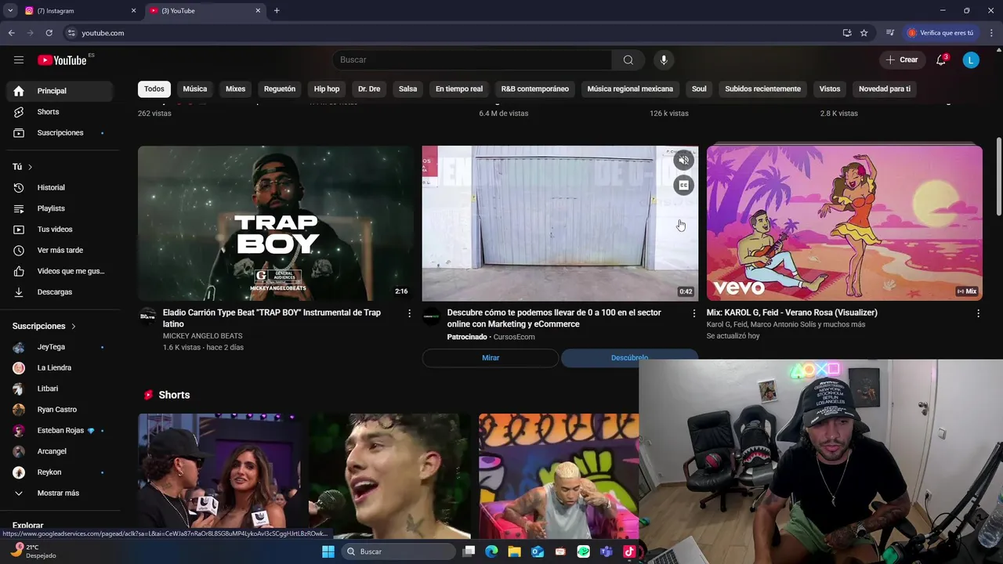This screenshot has height=564, width=1003.
Task: Open the Verano Rosa mix thumbnail
Action: 845,223
